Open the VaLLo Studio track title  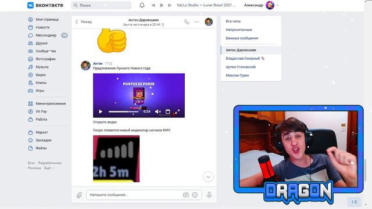tap(206, 5)
